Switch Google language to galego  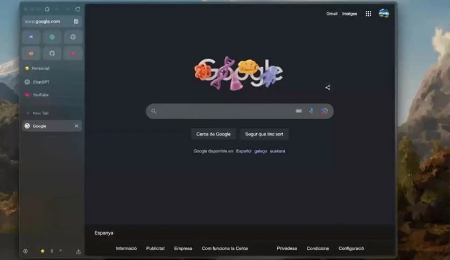click(x=261, y=151)
